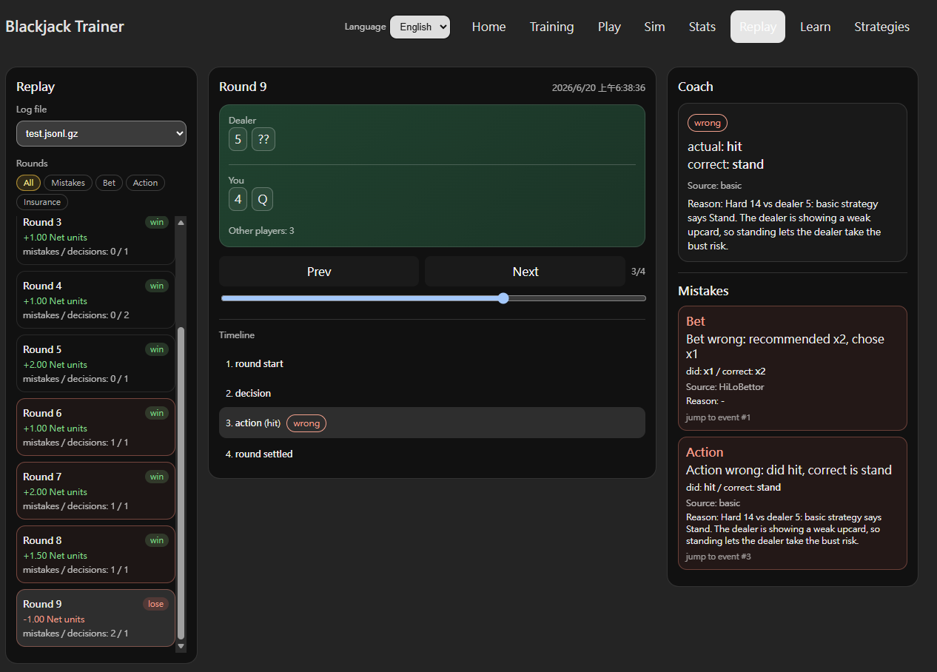The height and width of the screenshot is (672, 937).
Task: Click the rounds list scrollbar up arrow
Action: coord(181,222)
